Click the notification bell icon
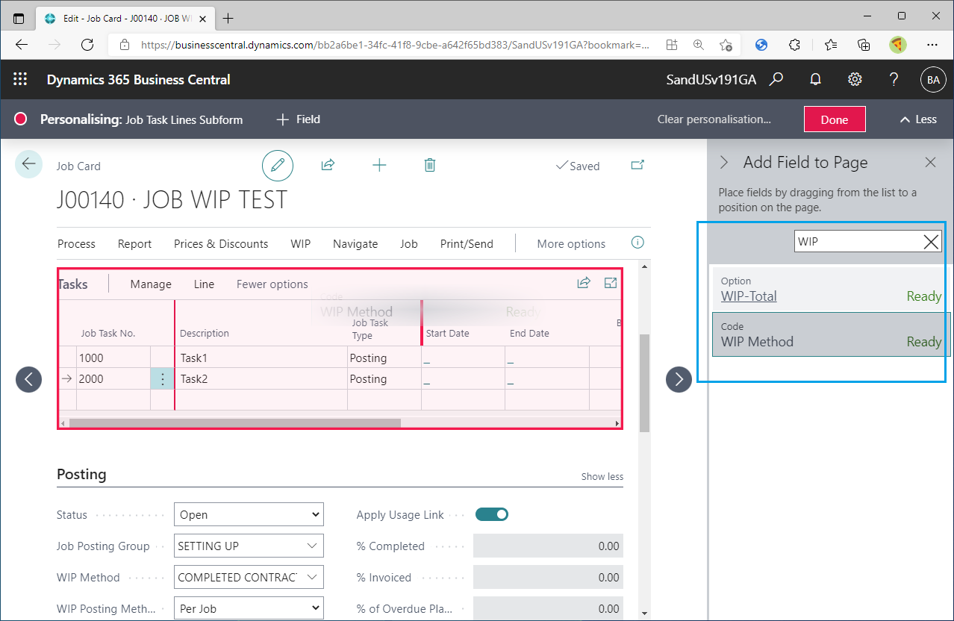The width and height of the screenshot is (954, 621). pos(816,80)
